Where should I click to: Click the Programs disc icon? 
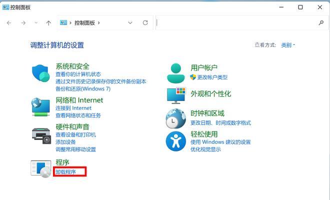point(41,169)
